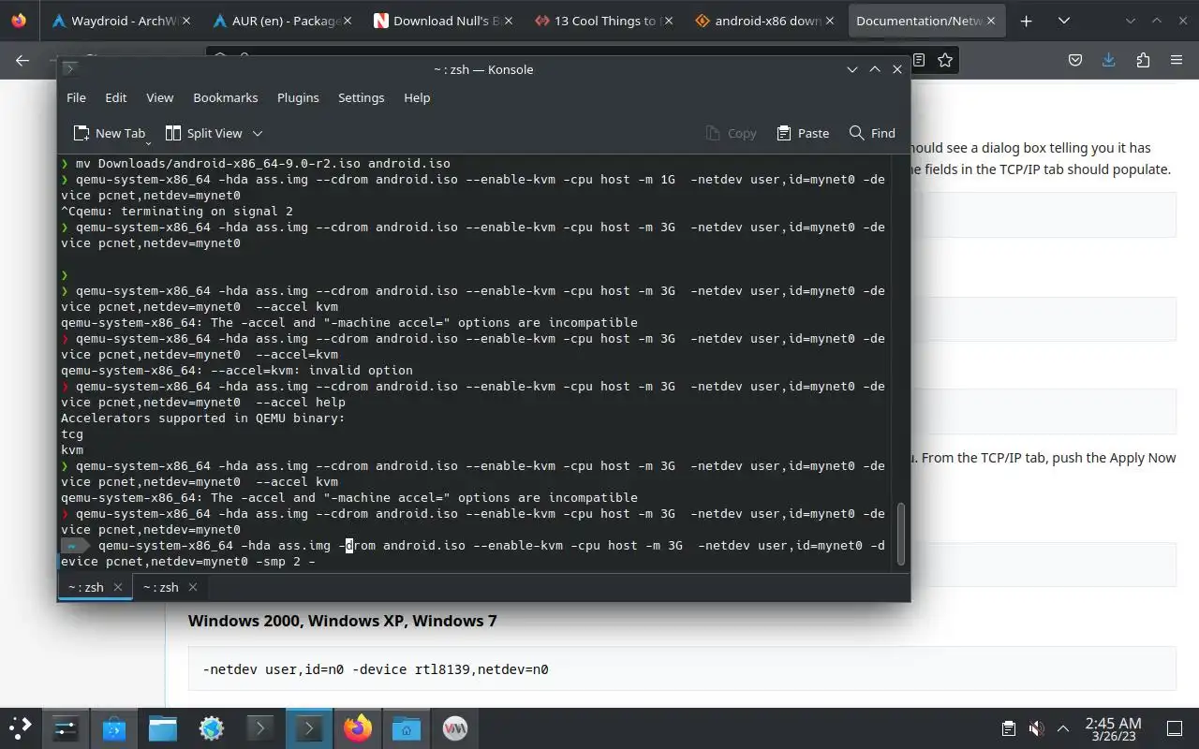Click Paste in Konsole toolbar
Image resolution: width=1199 pixels, height=749 pixels.
click(803, 133)
